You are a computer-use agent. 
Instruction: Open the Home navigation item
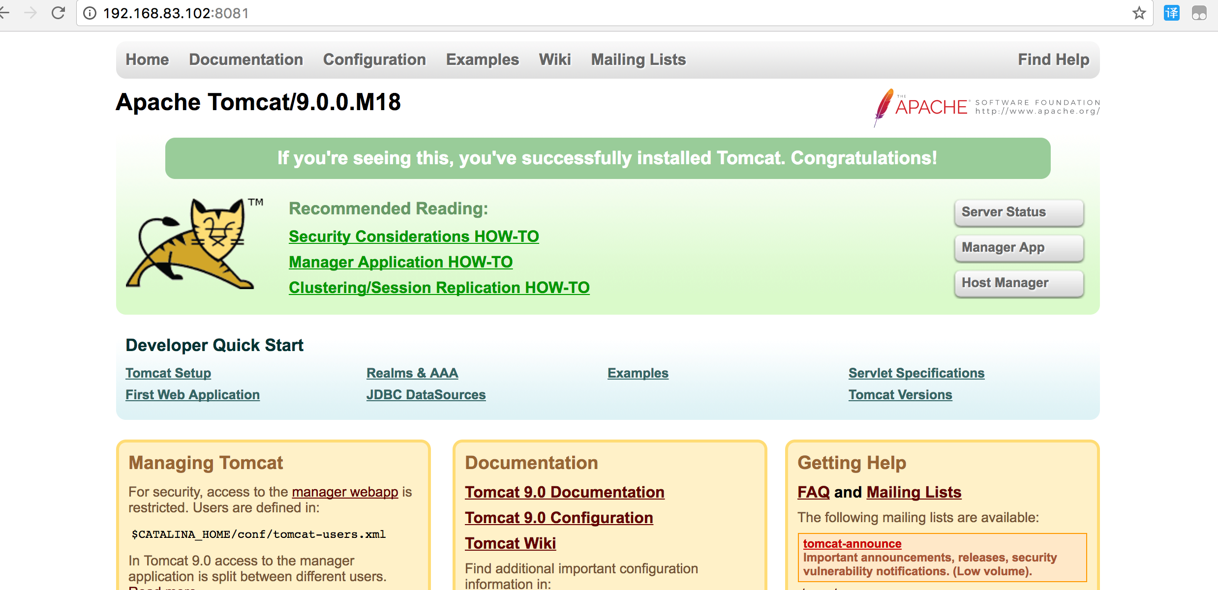[x=147, y=59]
